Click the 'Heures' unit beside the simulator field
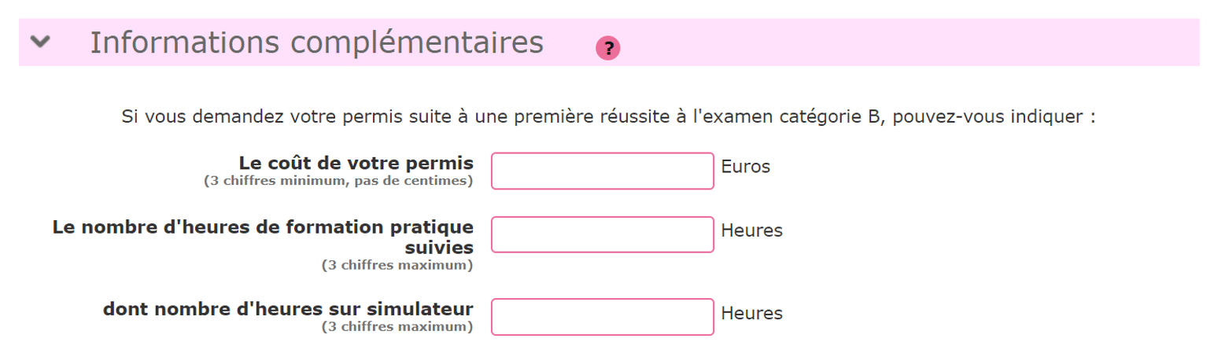Image resolution: width=1225 pixels, height=357 pixels. [752, 313]
